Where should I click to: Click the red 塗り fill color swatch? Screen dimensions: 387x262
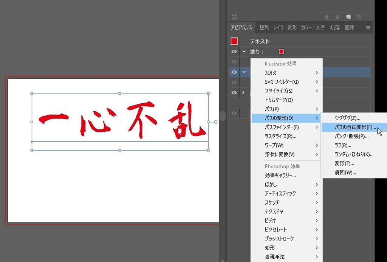(x=281, y=52)
